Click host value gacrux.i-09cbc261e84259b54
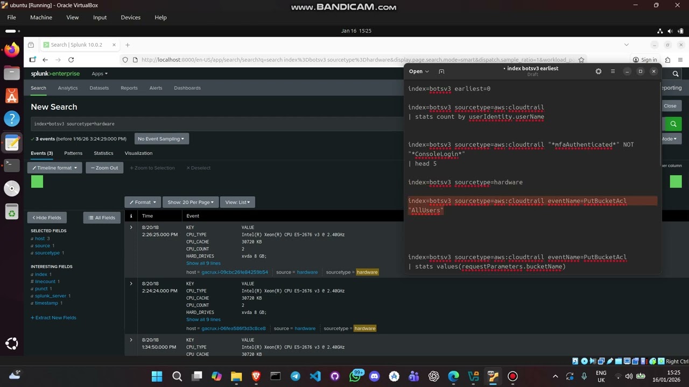The image size is (689, 387). point(235,272)
